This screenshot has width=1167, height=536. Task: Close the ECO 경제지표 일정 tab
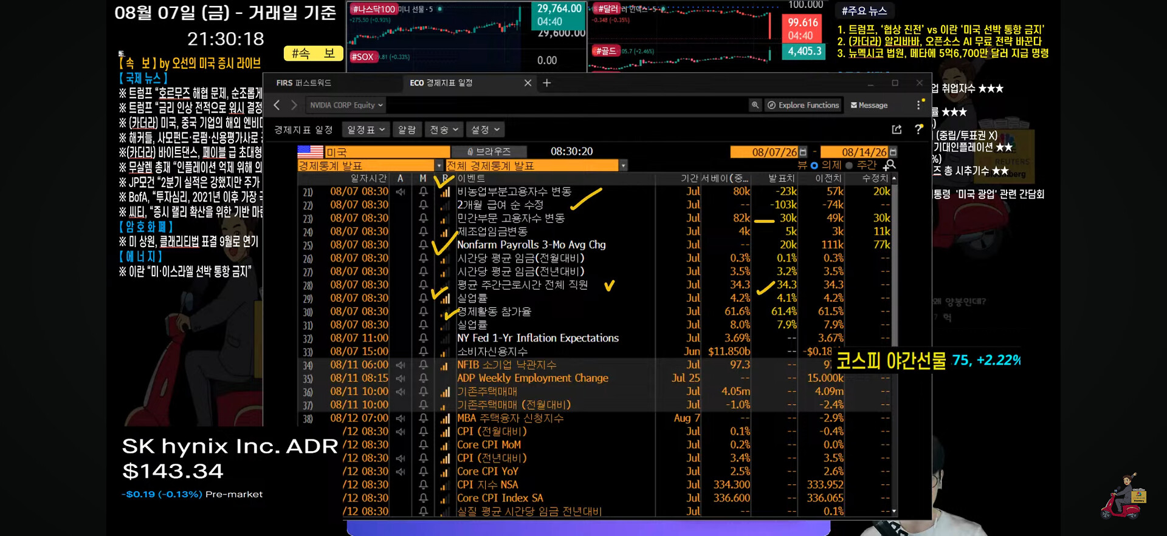click(x=528, y=83)
